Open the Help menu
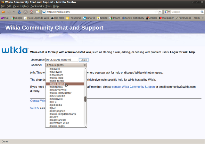The width and height of the screenshot is (205, 144). (x=56, y=6)
